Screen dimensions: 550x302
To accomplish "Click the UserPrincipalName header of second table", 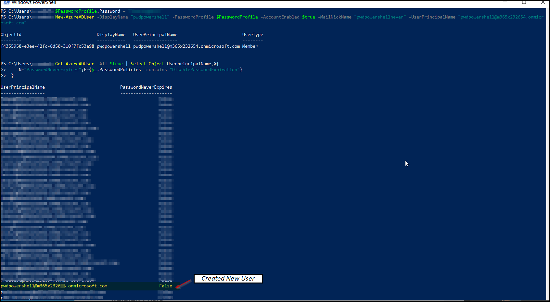I will point(23,87).
